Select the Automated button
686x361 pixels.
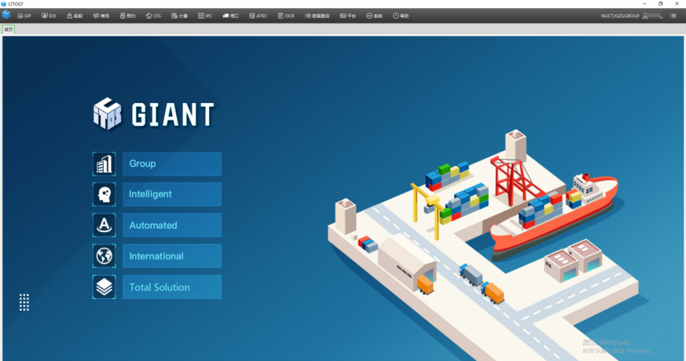point(172,225)
